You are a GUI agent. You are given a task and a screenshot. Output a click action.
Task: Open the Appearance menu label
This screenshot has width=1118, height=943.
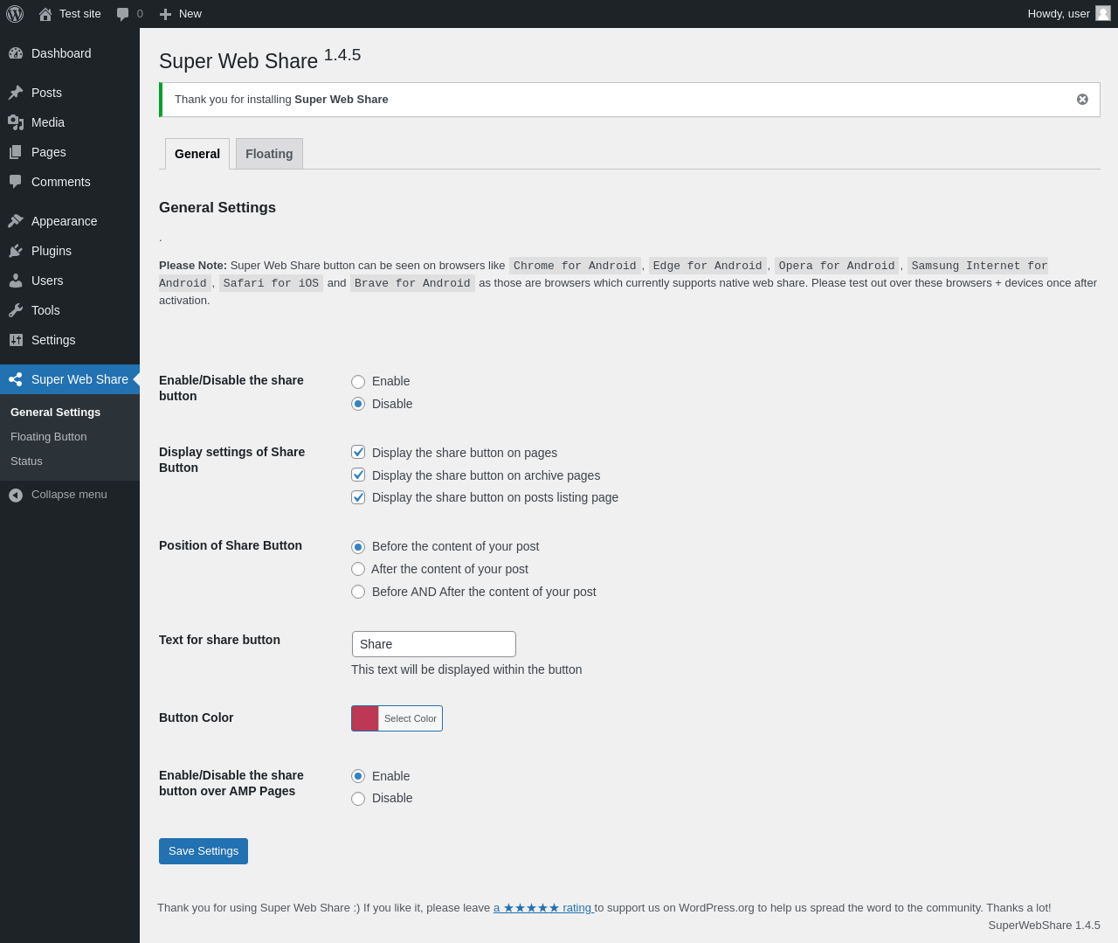[x=65, y=221]
